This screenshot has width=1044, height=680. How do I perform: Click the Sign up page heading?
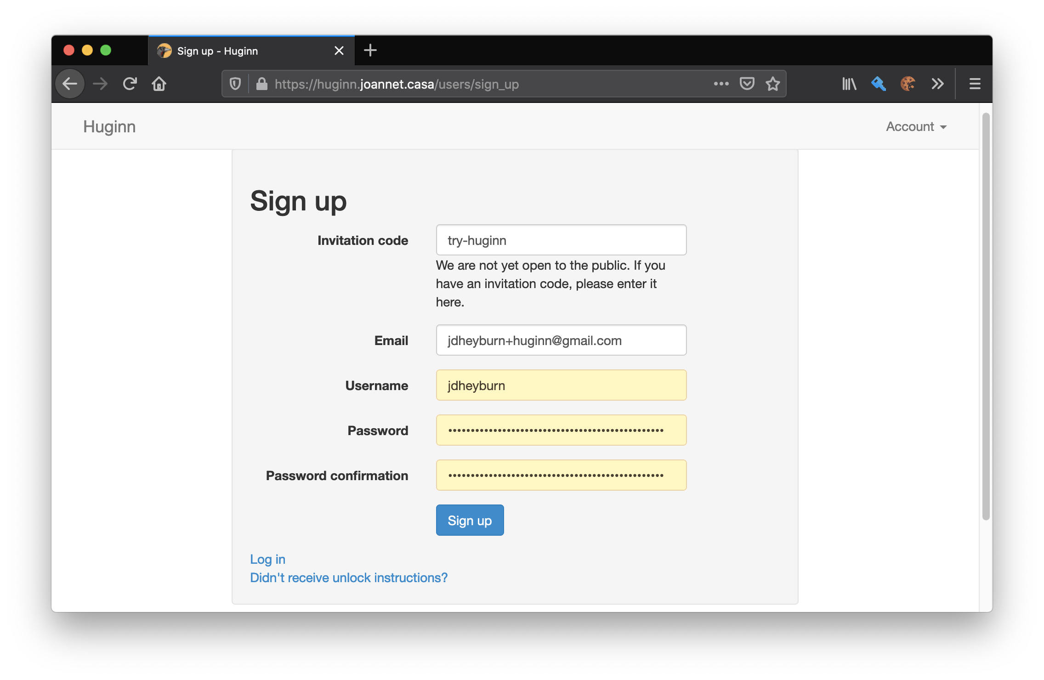coord(298,202)
